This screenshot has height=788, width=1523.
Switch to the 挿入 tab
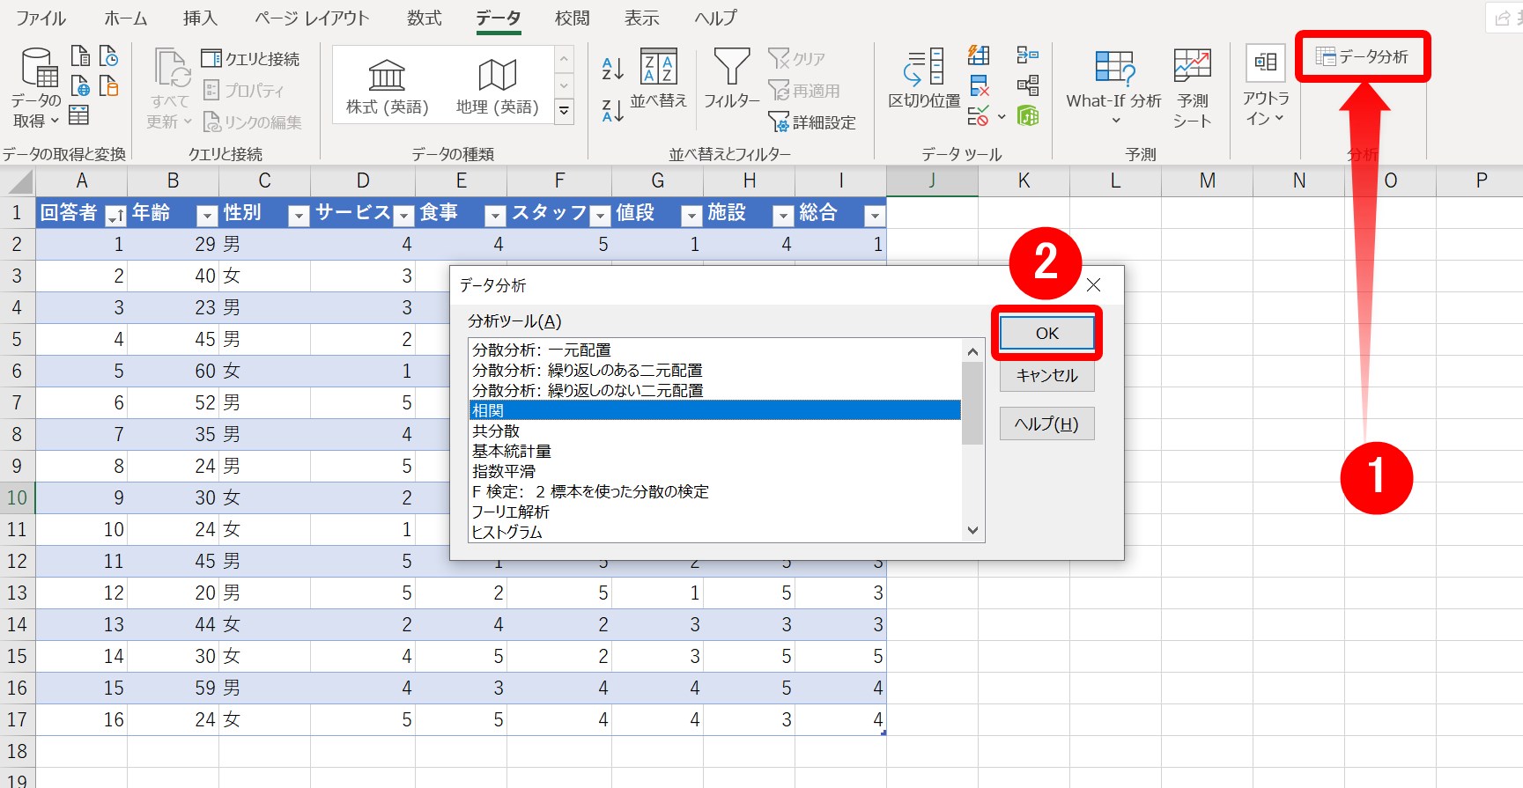[x=200, y=18]
